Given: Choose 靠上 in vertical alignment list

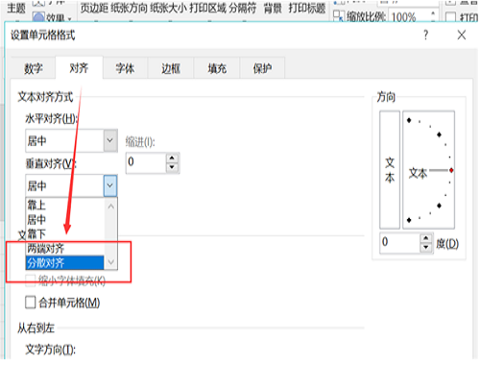Looking at the screenshot, I should [x=65, y=205].
